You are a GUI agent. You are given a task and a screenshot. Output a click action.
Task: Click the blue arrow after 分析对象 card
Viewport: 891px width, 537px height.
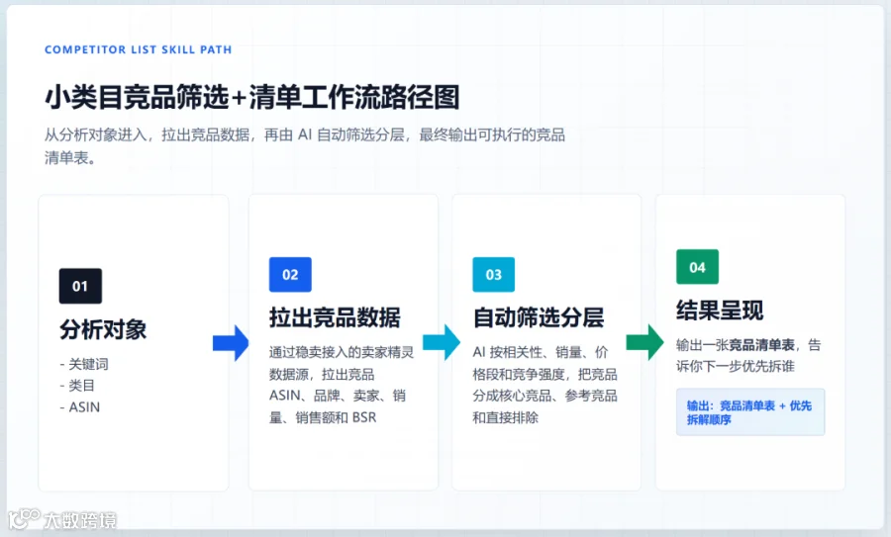(231, 343)
